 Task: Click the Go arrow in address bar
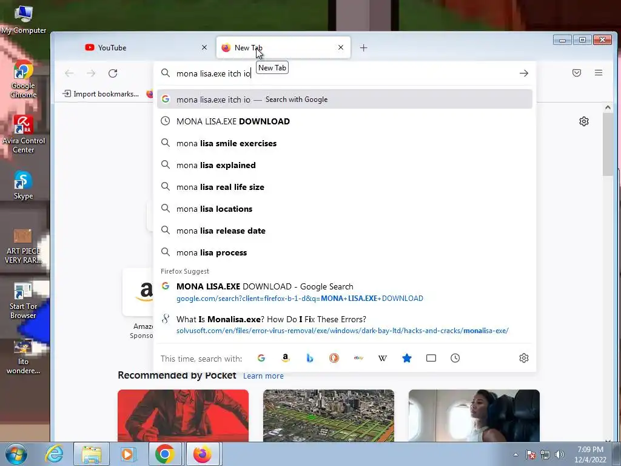(x=523, y=73)
